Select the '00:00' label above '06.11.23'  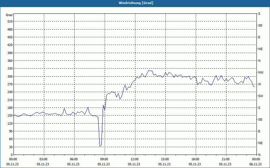coord(256,159)
